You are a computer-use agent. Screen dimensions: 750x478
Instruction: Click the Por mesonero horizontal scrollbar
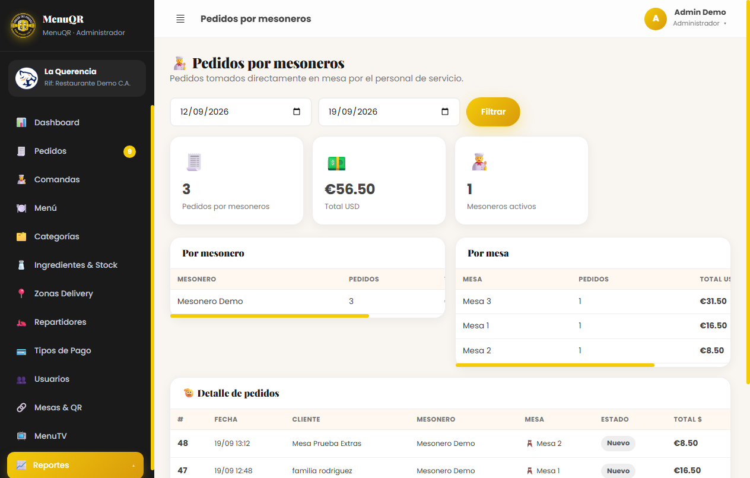click(x=269, y=316)
